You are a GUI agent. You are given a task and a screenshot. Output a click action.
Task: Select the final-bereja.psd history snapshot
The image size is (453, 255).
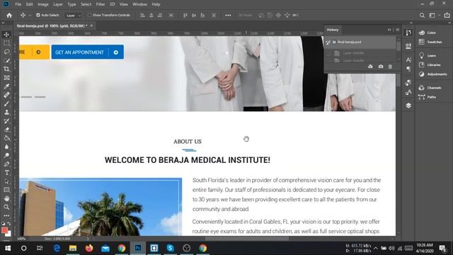click(x=360, y=42)
